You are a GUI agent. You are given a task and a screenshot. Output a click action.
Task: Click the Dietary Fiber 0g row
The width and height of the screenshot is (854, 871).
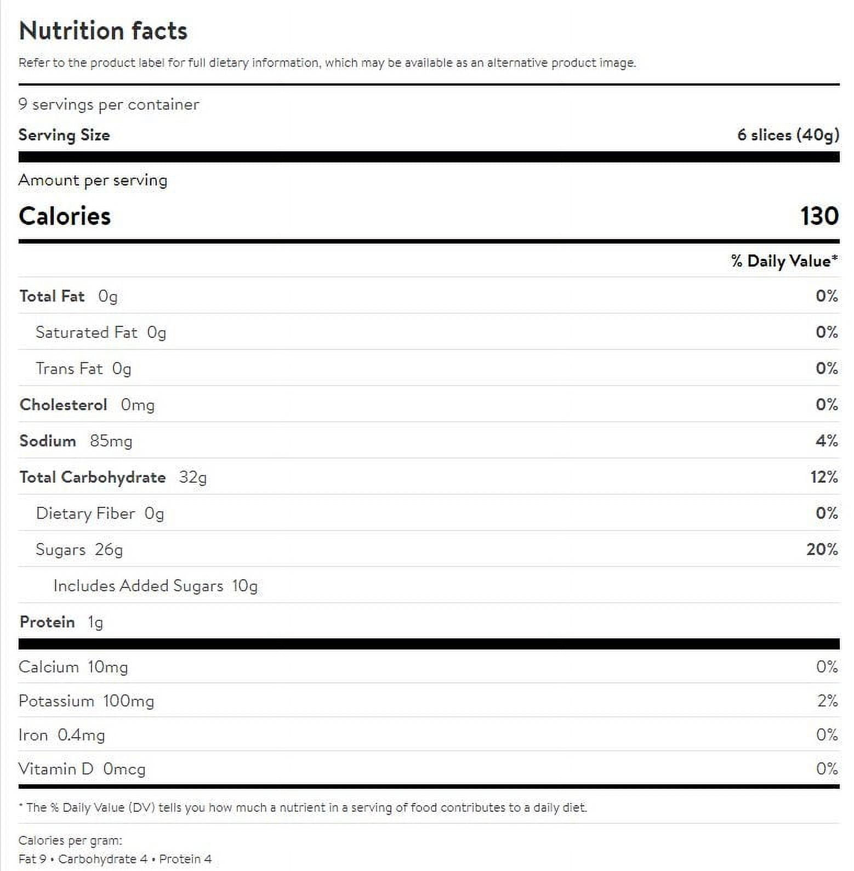[429, 513]
